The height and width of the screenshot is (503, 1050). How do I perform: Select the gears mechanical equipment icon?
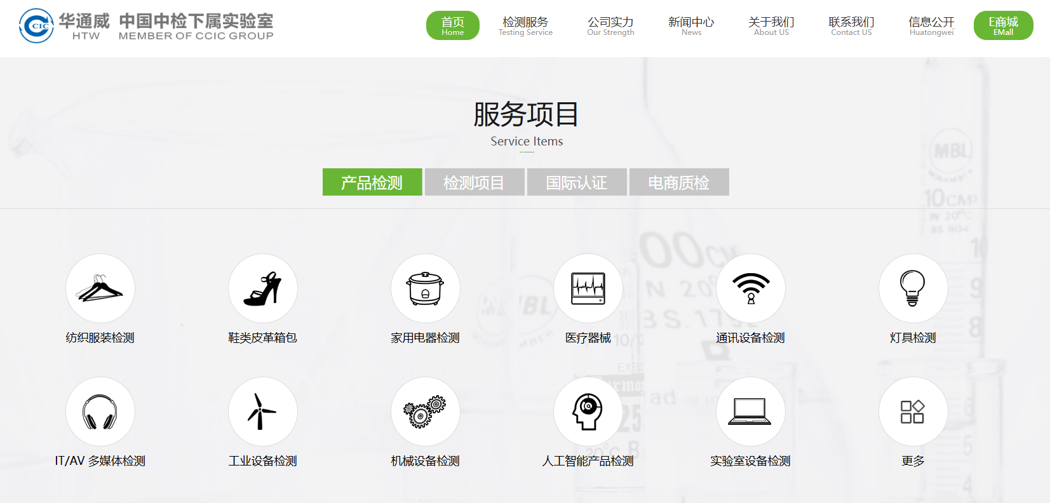(x=426, y=412)
